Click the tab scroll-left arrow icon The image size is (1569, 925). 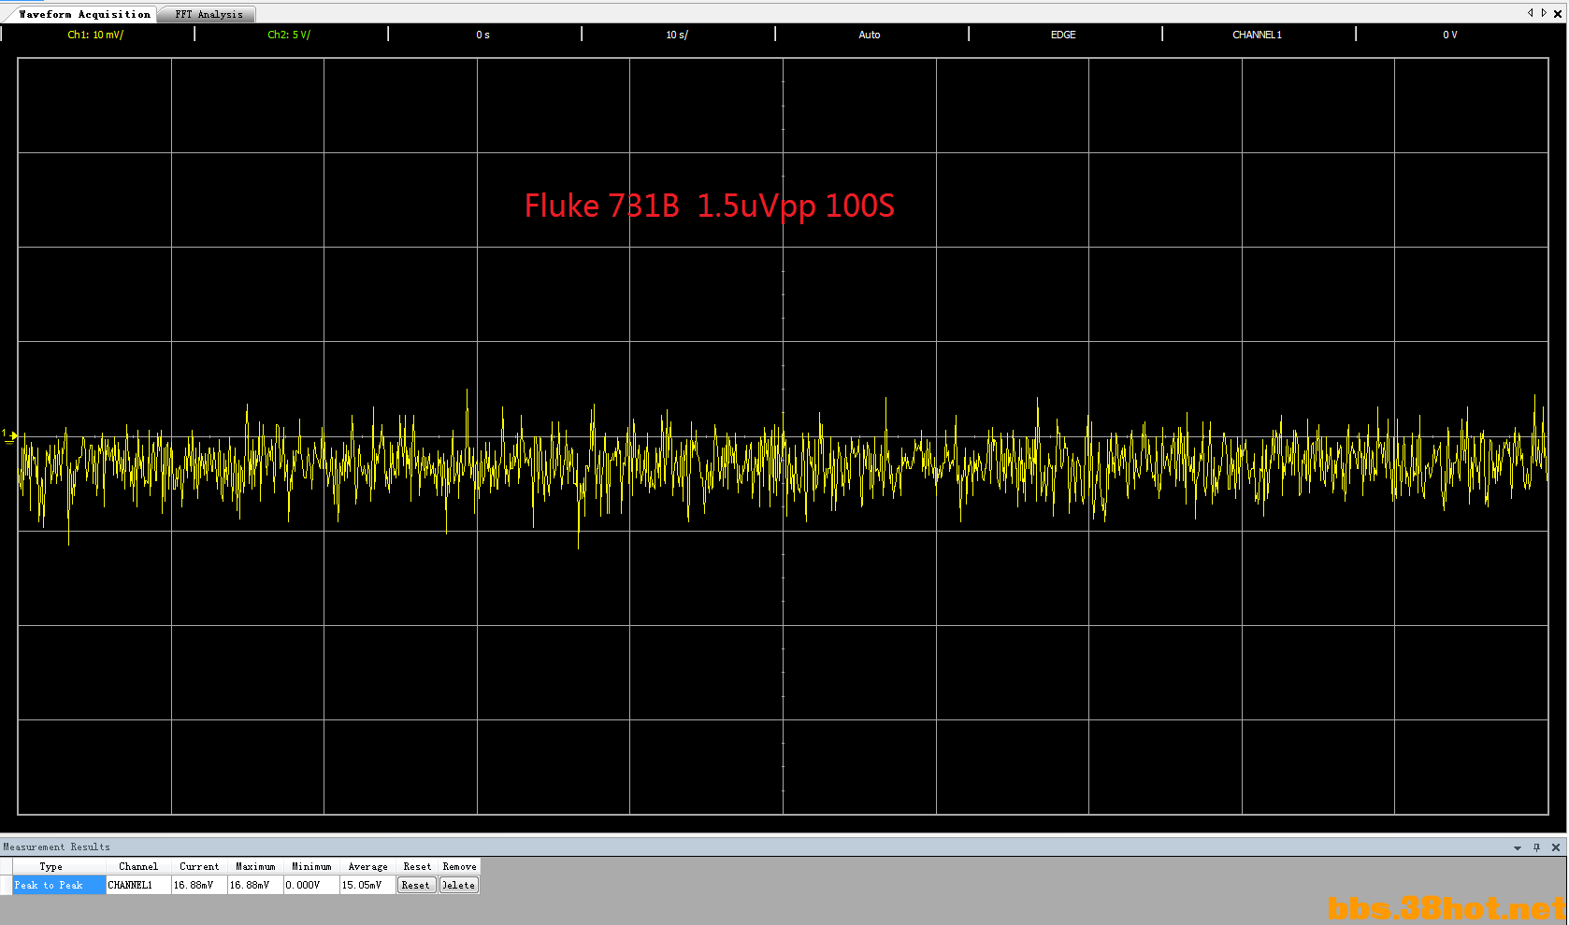pos(1530,13)
